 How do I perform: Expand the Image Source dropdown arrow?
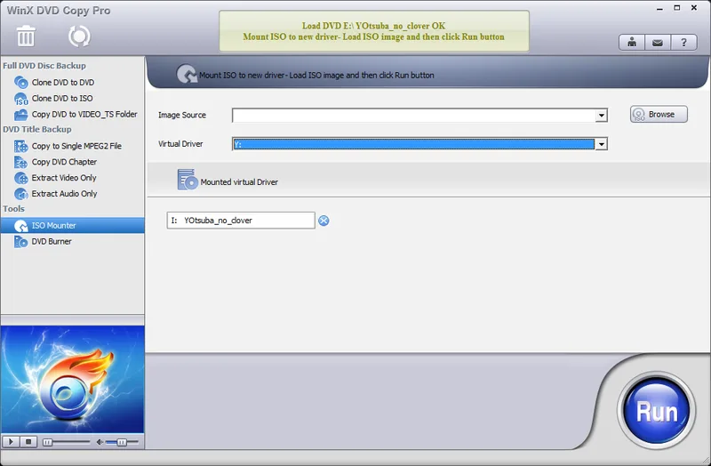click(602, 116)
